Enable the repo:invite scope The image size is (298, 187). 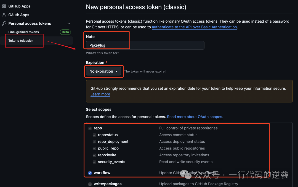click(94, 155)
